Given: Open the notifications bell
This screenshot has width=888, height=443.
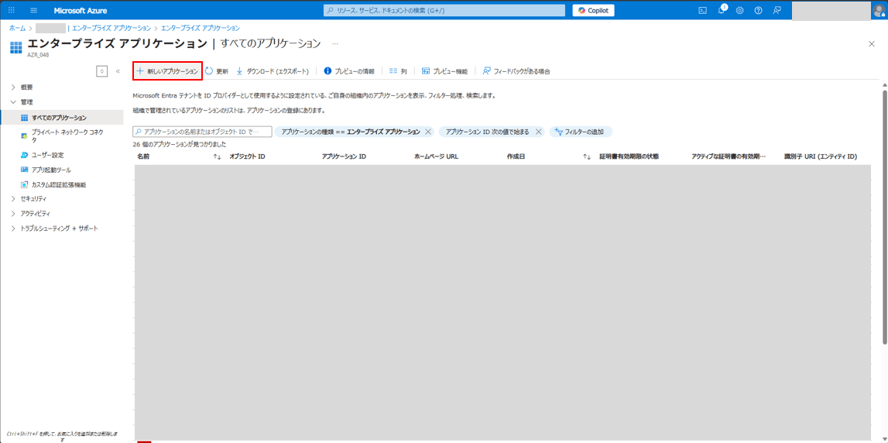Looking at the screenshot, I should (x=721, y=10).
